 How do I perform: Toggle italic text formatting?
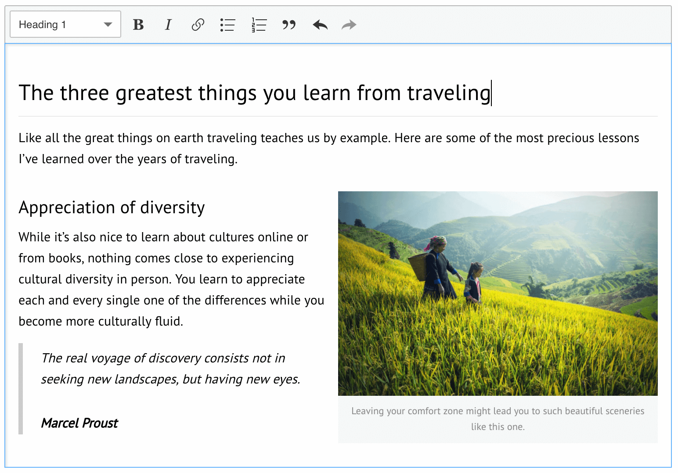[168, 25]
